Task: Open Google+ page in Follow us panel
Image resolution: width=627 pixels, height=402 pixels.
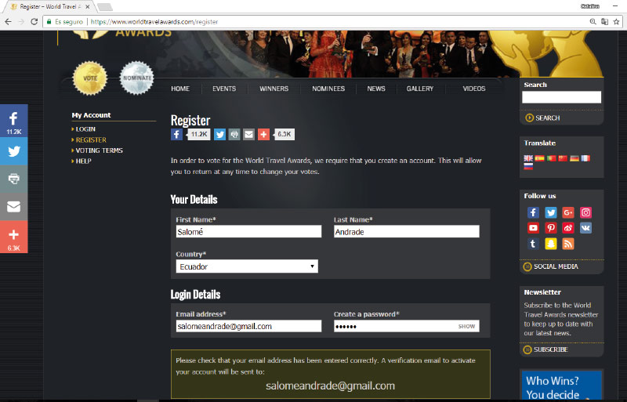Action: coord(568,212)
